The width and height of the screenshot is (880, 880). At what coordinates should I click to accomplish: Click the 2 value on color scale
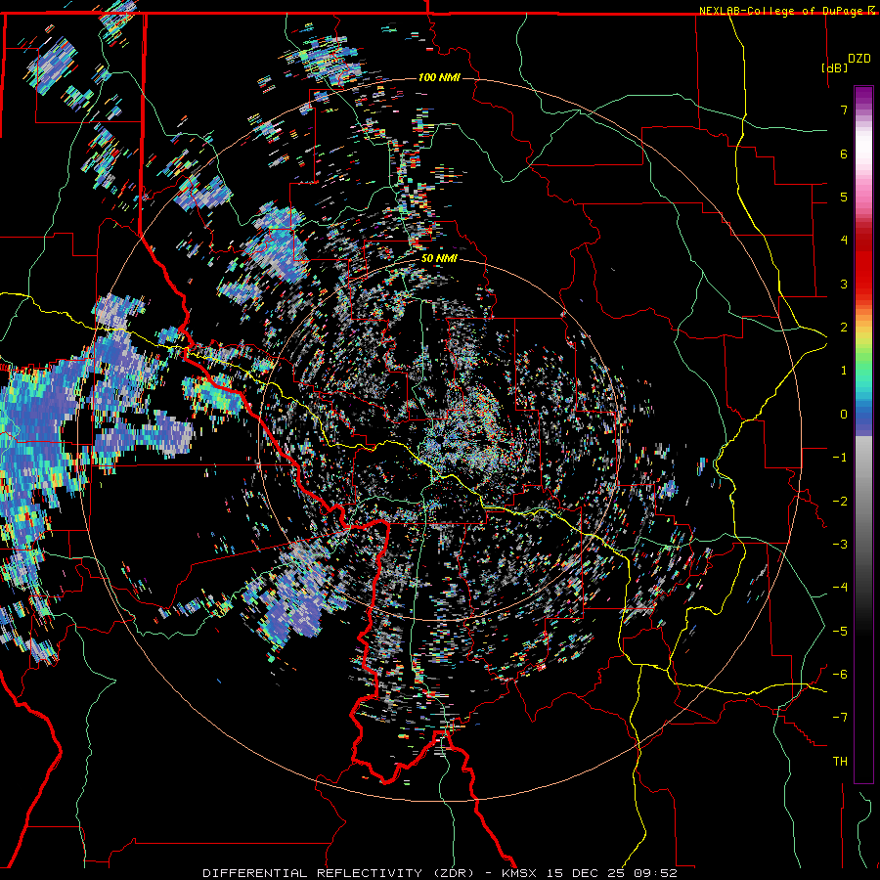click(x=844, y=328)
